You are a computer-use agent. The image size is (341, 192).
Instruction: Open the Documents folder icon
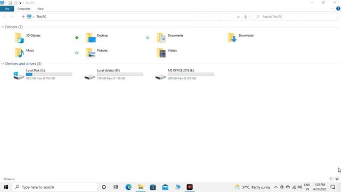click(x=161, y=38)
